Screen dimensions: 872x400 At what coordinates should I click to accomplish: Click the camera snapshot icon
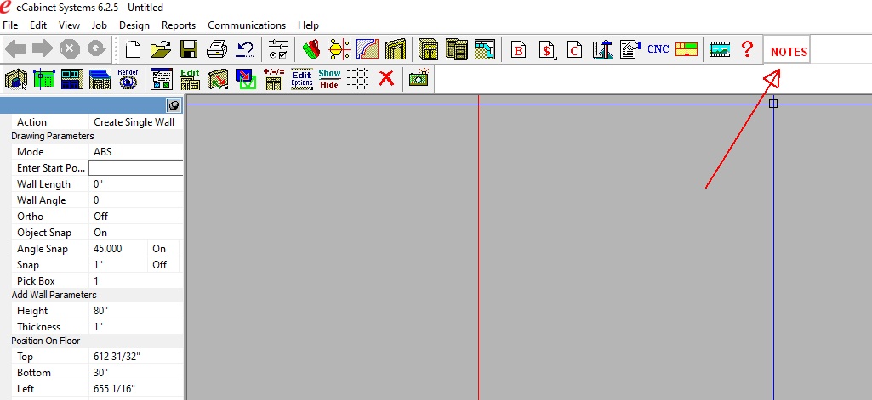tap(418, 79)
